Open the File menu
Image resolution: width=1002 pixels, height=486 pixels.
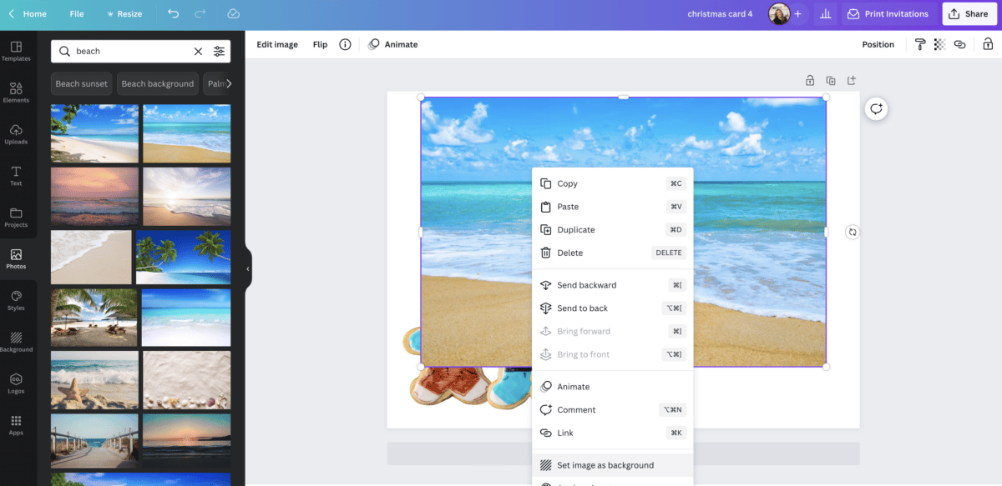(x=77, y=14)
